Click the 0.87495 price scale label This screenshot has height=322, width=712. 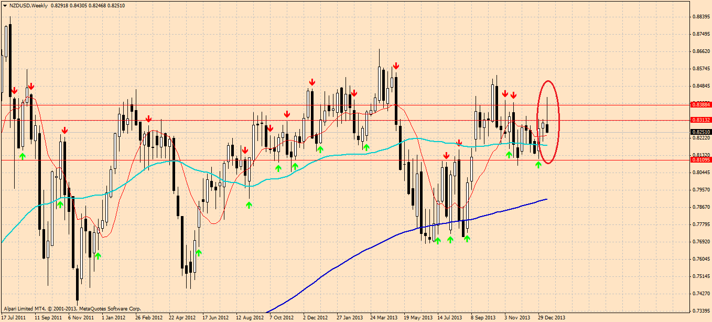[x=701, y=34]
